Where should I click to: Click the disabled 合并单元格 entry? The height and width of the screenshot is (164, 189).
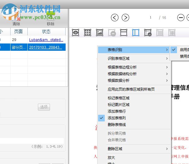click(134, 140)
